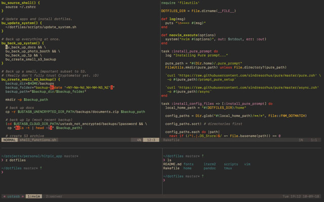
Task: Click the 'config_paths = Dir.glob' line
Action: [236, 116]
